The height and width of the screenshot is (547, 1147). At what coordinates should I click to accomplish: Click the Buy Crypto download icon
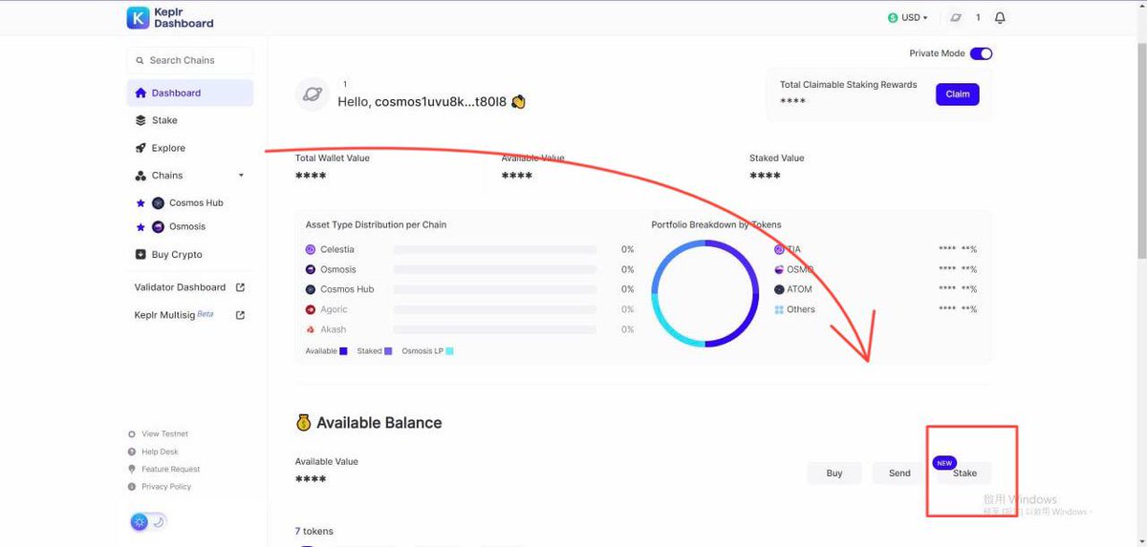141,255
